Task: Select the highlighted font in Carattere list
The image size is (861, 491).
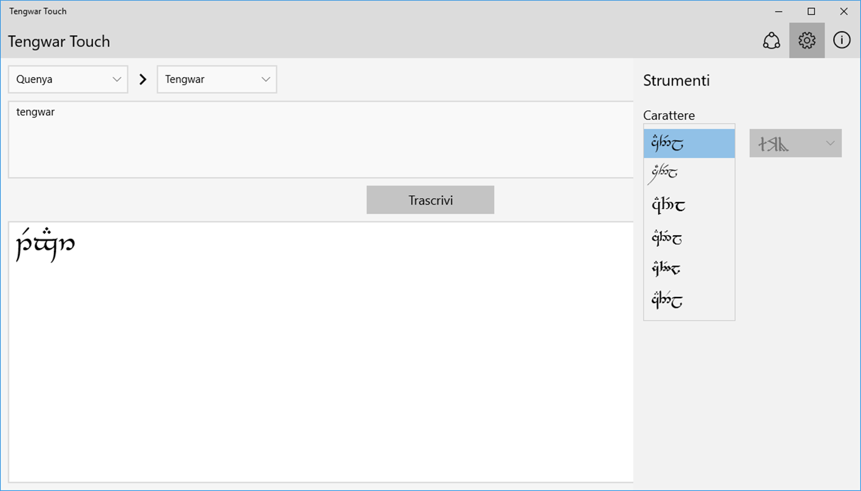Action: point(689,144)
